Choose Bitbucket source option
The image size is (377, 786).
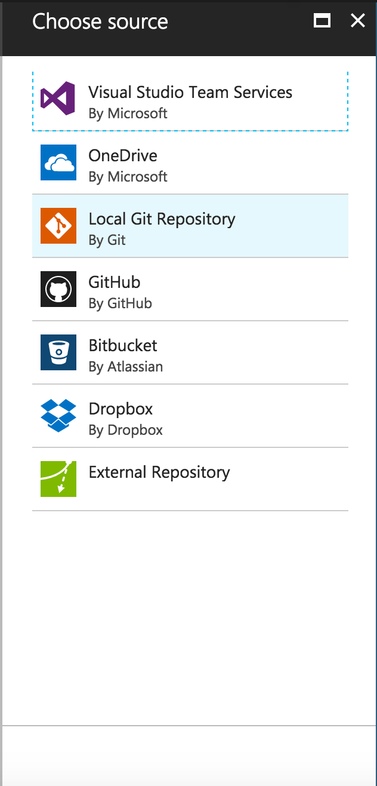click(190, 352)
